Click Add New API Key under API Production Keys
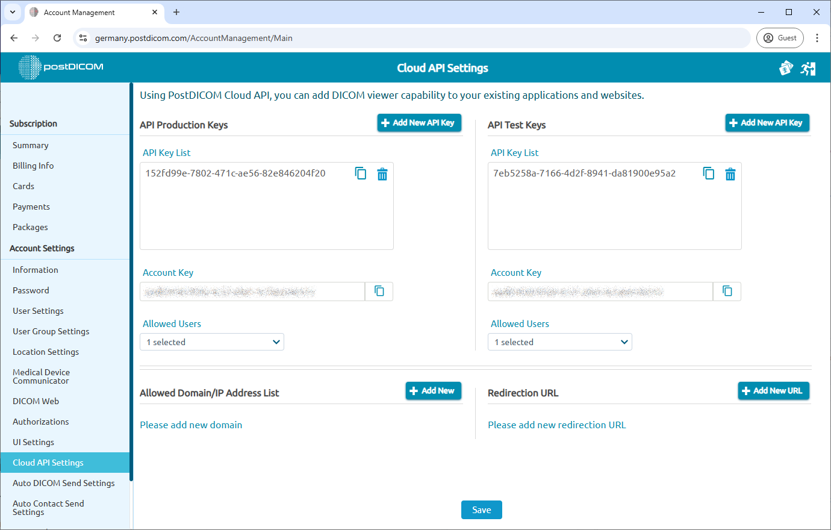Viewport: 831px width, 530px height. click(419, 122)
